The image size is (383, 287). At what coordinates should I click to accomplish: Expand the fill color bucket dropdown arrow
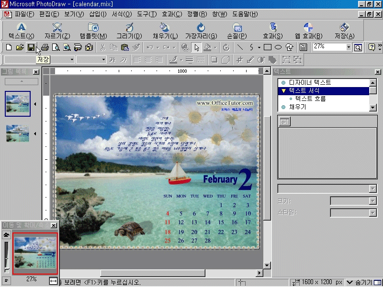(215, 47)
